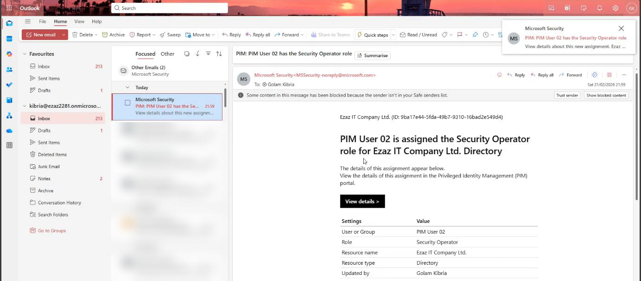The width and height of the screenshot is (641, 281).
Task: Open OneDrive cloud icon in the app rail
Action: coord(9,131)
